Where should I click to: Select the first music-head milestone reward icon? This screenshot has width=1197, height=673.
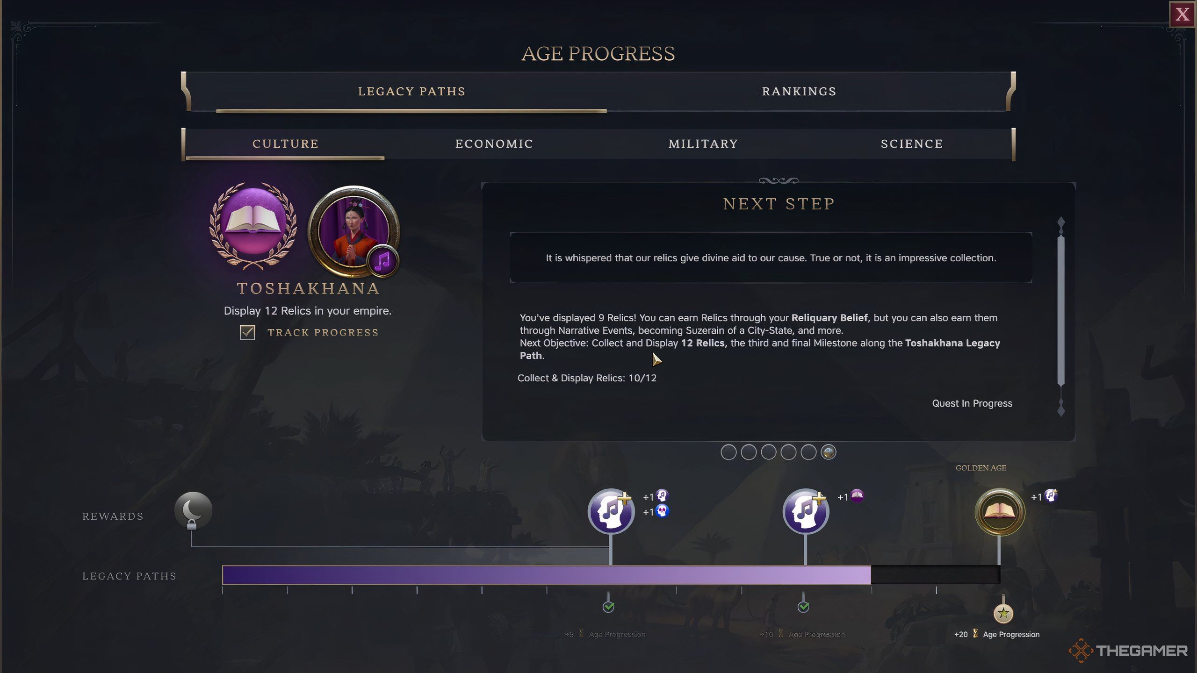611,511
